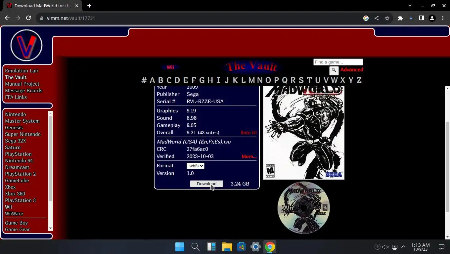Click the Rate it! link
450x254 pixels.
pos(248,133)
